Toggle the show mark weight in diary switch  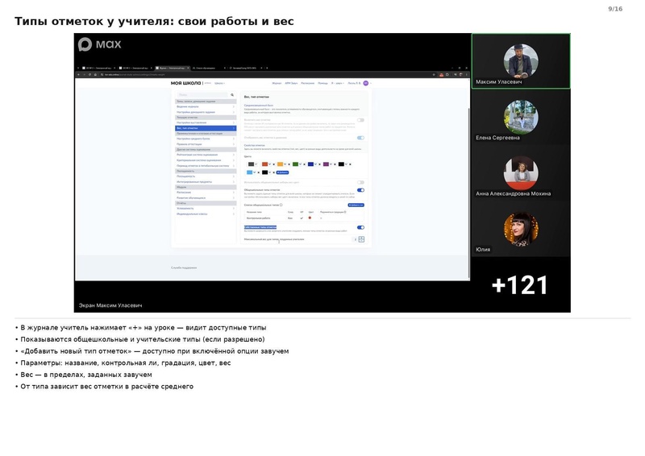[360, 138]
